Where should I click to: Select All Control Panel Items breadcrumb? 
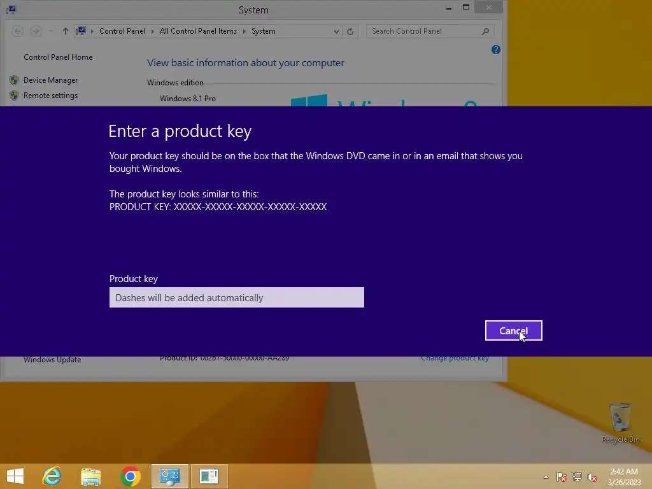tap(198, 31)
